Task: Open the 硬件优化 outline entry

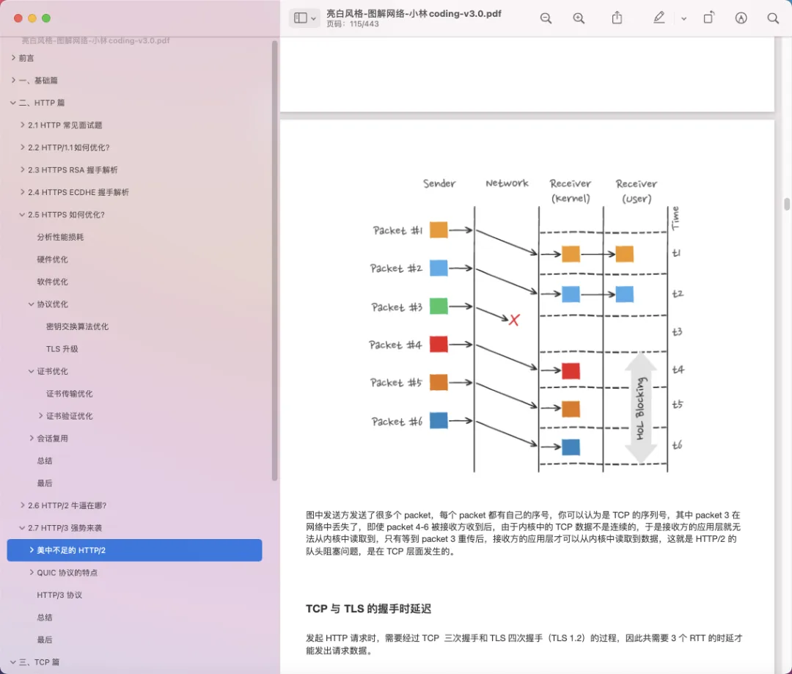Action: 53,260
